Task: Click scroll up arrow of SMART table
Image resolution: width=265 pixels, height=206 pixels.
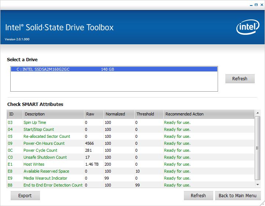Action: click(257, 113)
